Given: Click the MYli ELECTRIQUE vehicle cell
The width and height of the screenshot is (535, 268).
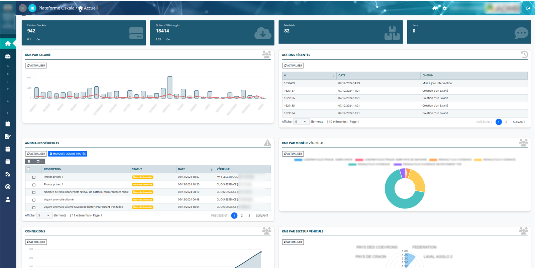Looking at the screenshot, I should tap(243, 177).
